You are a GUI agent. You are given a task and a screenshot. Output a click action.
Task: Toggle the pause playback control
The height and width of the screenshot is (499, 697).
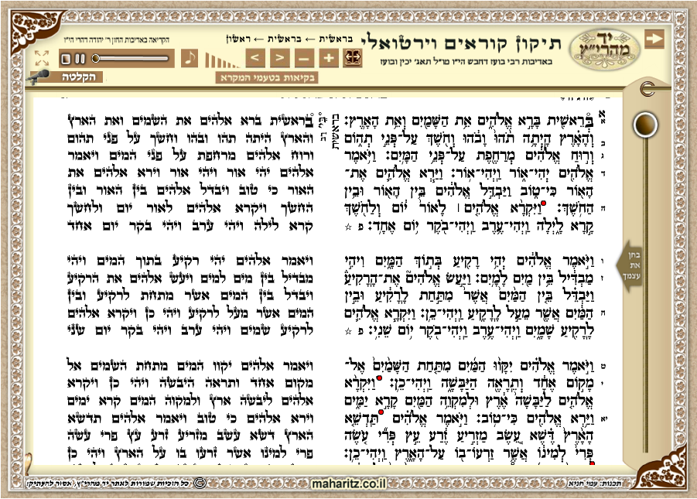click(80, 58)
